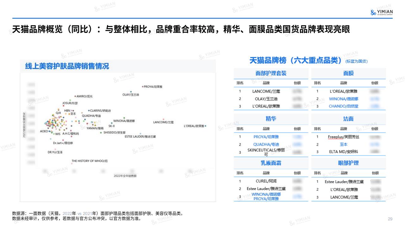Click WINONA/薇诺娜 in 乳液面霜 table
The height and width of the screenshot is (228, 405).
coord(266,194)
